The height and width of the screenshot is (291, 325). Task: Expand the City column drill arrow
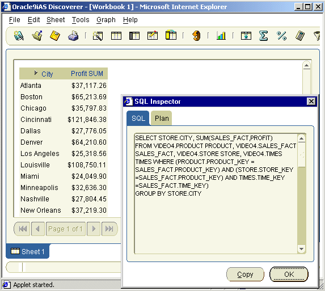click(x=36, y=73)
